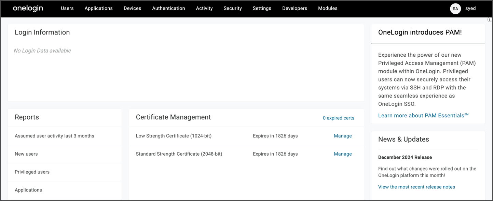Open Learn more about PAM Essentials
Image resolution: width=493 pixels, height=201 pixels.
(x=423, y=116)
